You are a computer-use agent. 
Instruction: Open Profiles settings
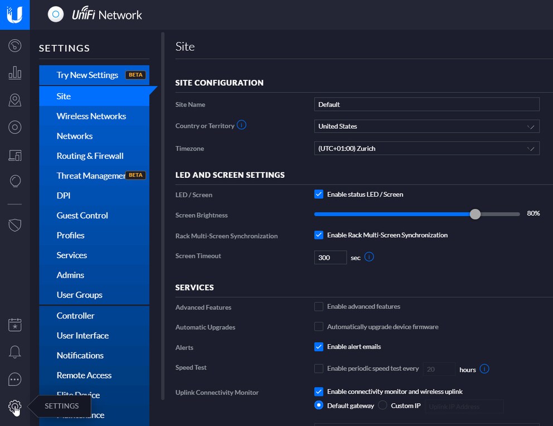[94, 235]
